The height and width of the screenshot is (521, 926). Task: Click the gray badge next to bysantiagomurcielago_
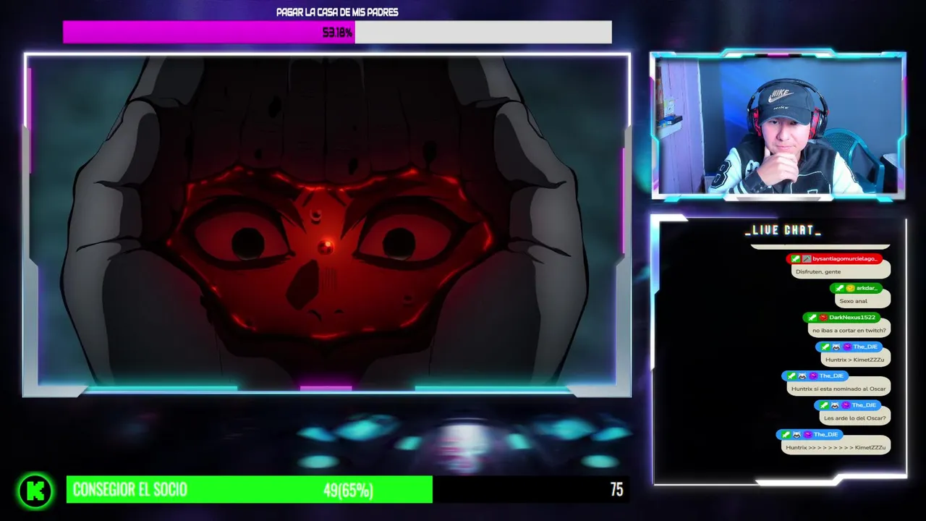coord(806,259)
